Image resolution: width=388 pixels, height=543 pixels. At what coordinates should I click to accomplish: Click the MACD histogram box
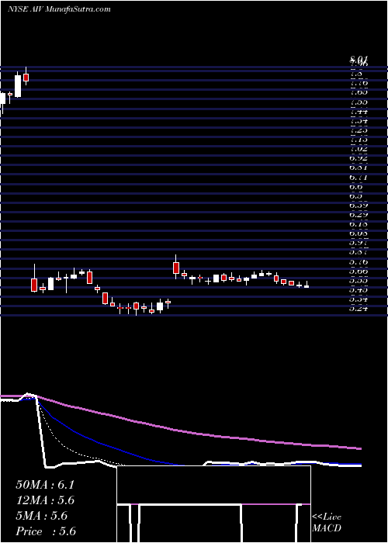213,504
